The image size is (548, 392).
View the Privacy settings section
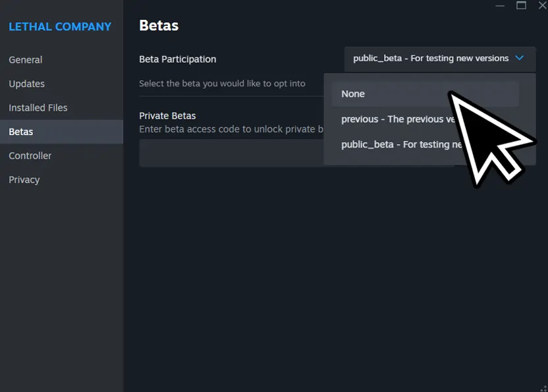point(24,179)
